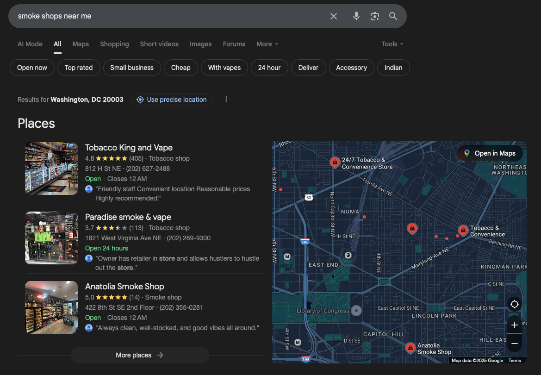Open Tobacco King and Vape photo thumbnail

[x=51, y=169]
